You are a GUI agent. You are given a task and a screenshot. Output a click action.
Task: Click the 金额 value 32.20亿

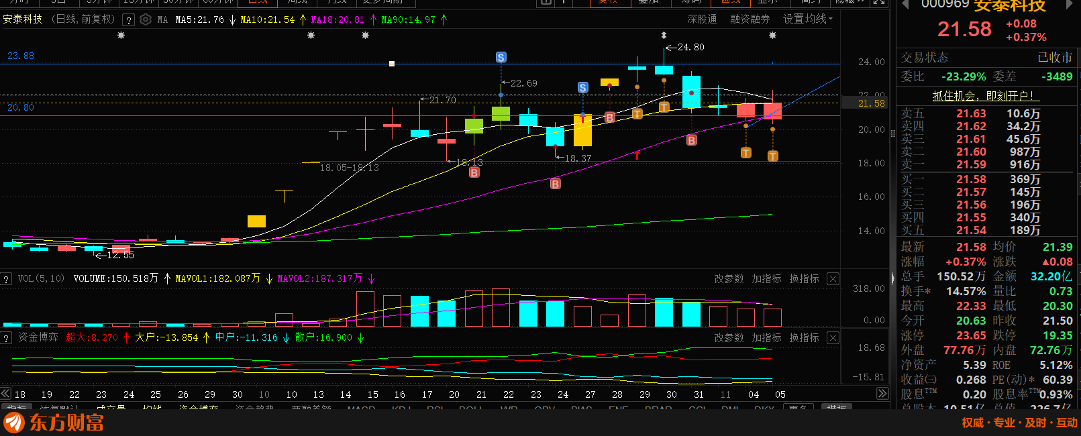point(1051,276)
